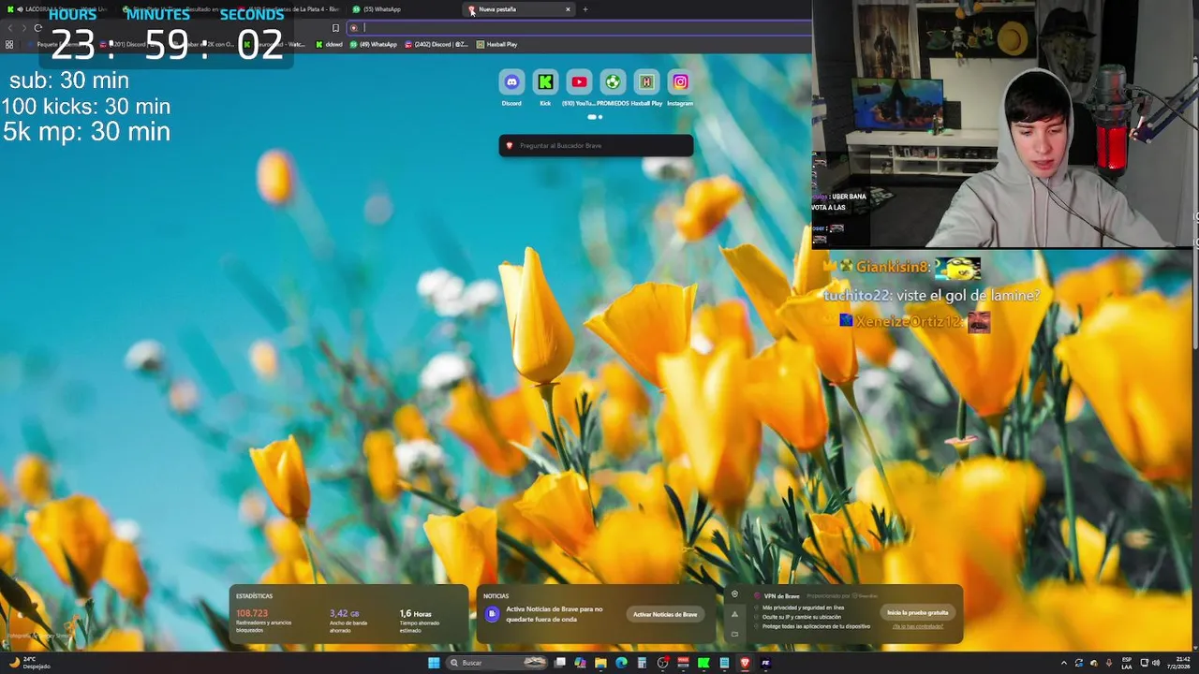
Task: Open the Haxball Play shortcut tile
Action: point(646,82)
